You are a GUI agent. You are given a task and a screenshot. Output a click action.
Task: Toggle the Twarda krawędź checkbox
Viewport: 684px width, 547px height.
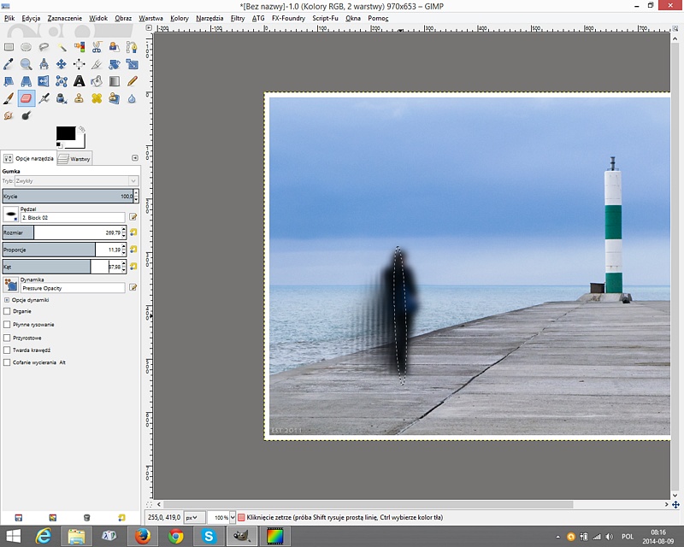[x=8, y=350]
